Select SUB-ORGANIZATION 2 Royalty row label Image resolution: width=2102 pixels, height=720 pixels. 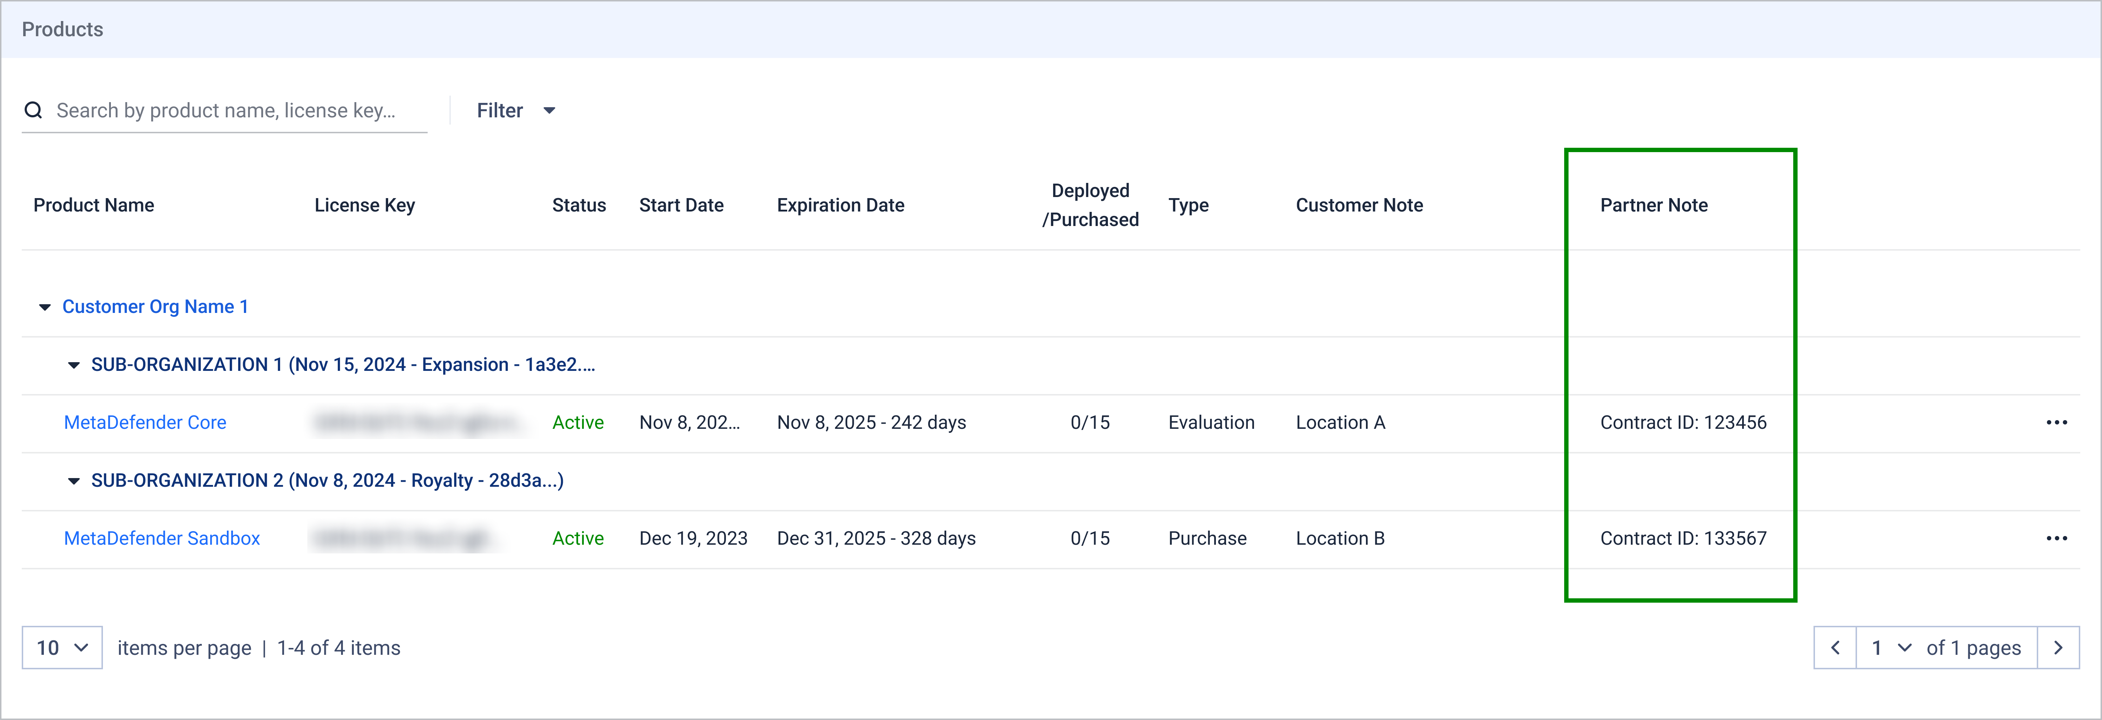tap(327, 480)
